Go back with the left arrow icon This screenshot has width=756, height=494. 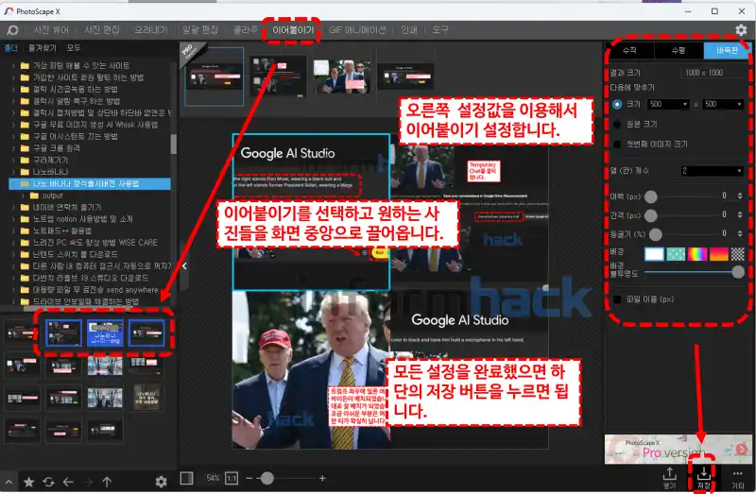click(x=68, y=482)
